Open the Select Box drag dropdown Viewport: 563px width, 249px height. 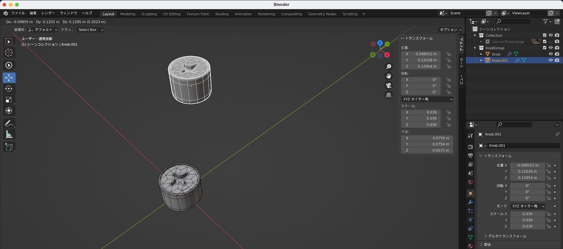[91, 30]
